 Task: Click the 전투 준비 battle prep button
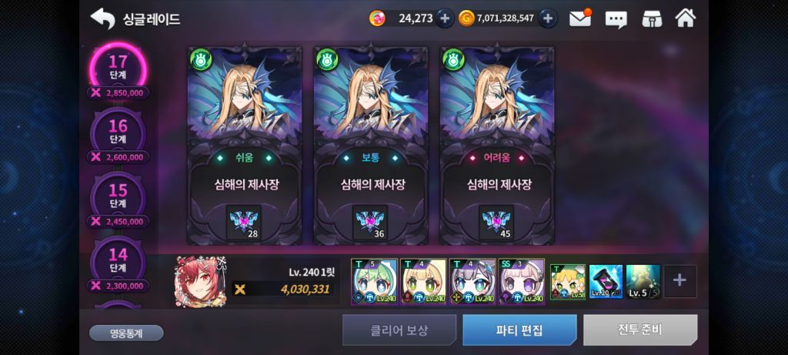click(x=640, y=330)
